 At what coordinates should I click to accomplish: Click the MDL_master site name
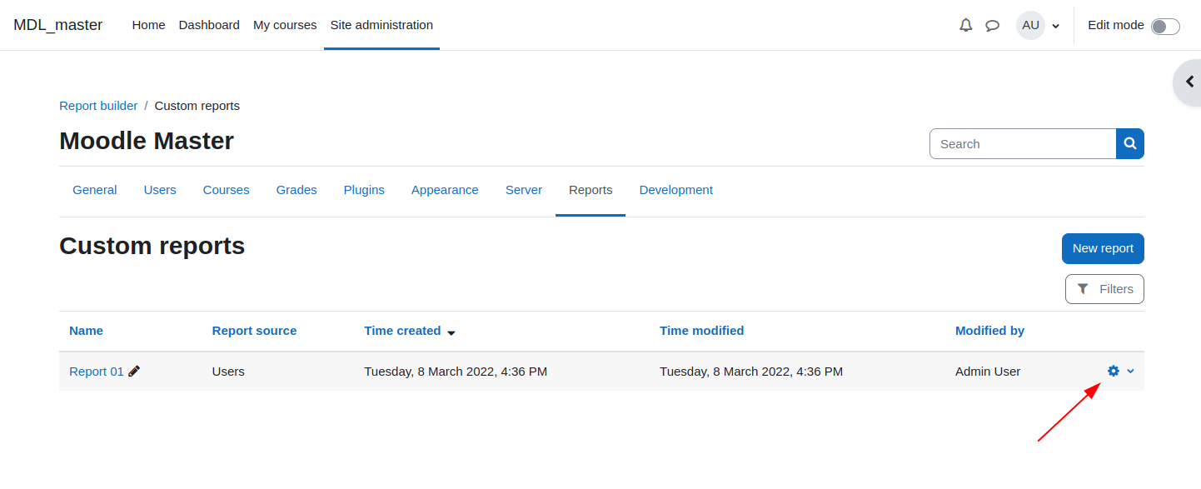pyautogui.click(x=58, y=25)
